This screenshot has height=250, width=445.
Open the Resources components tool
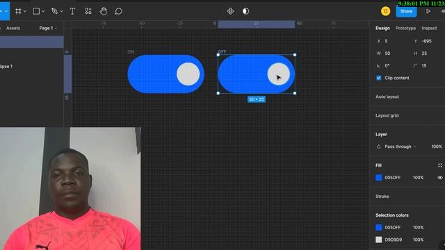(x=88, y=11)
